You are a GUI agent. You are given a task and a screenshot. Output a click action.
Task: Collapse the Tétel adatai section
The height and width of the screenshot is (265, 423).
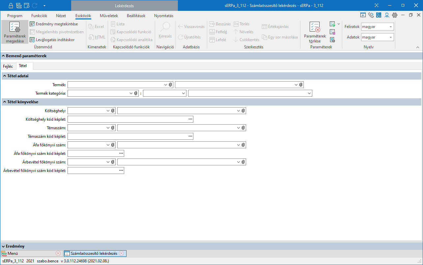tap(4, 76)
